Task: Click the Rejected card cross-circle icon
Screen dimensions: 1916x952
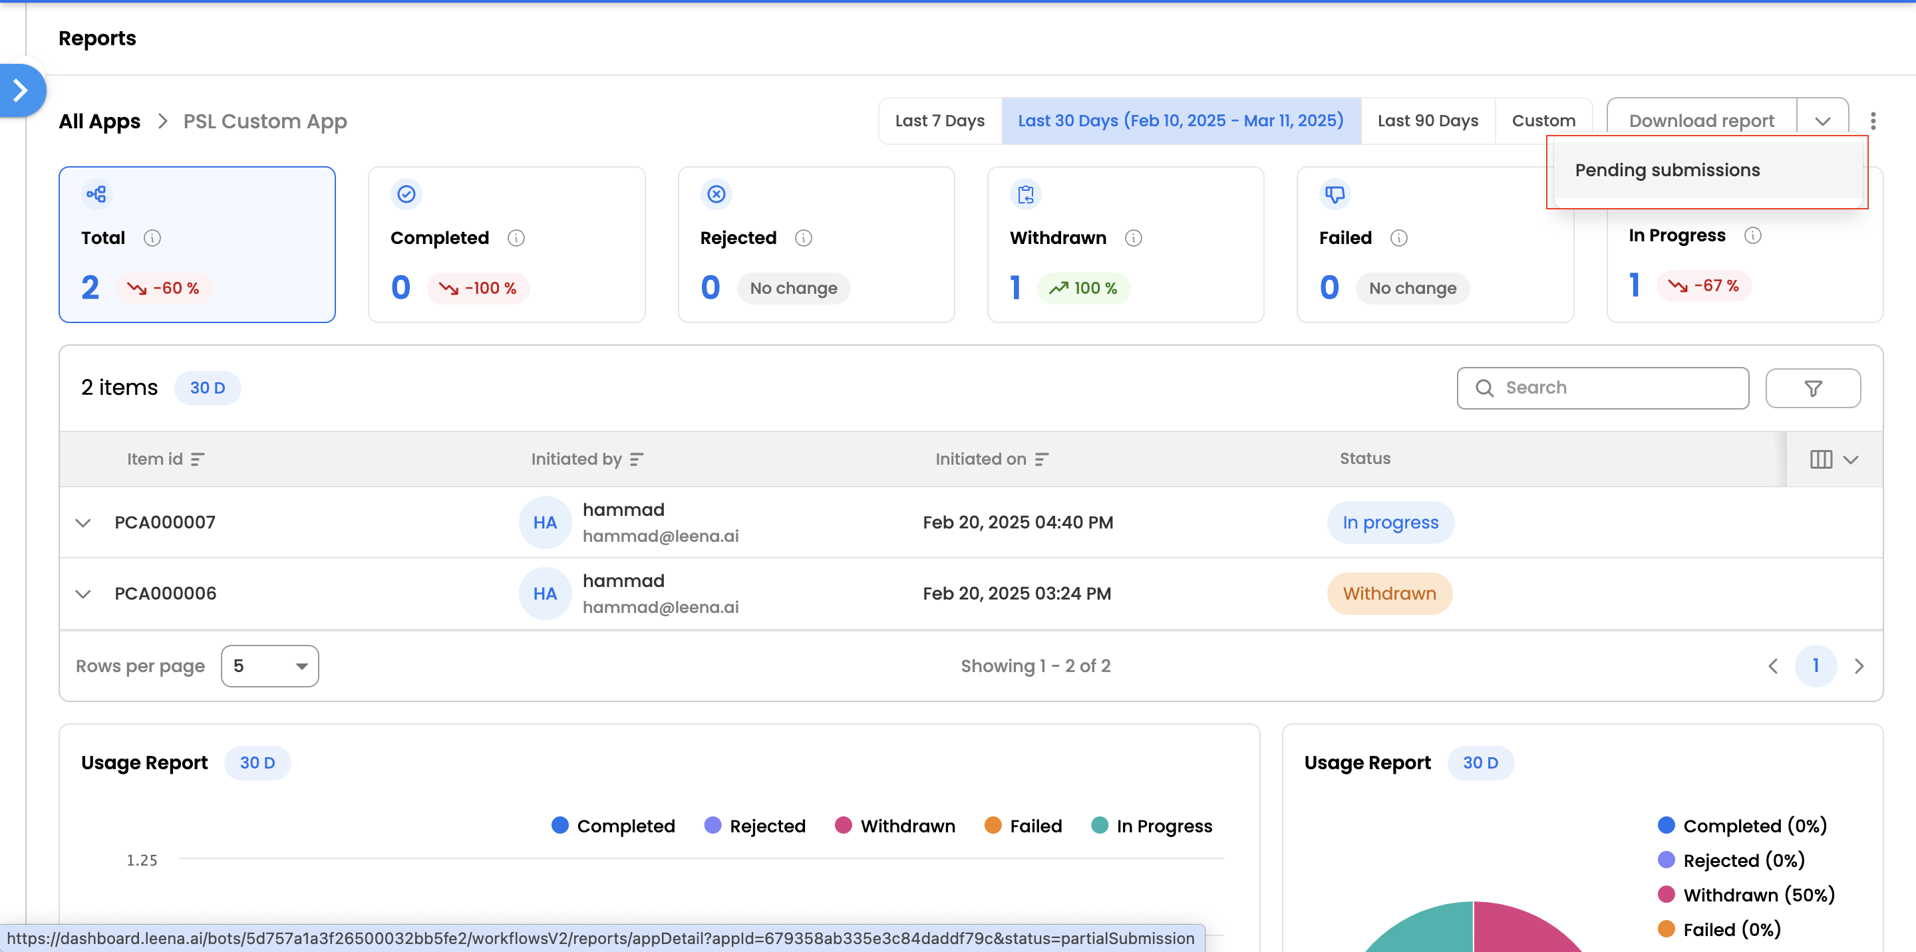Action: (x=716, y=194)
